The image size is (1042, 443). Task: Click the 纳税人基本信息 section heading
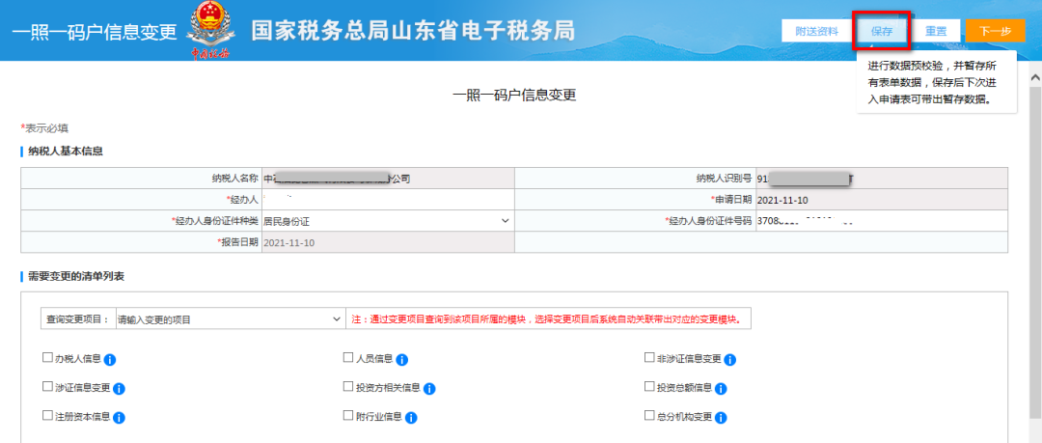66,151
